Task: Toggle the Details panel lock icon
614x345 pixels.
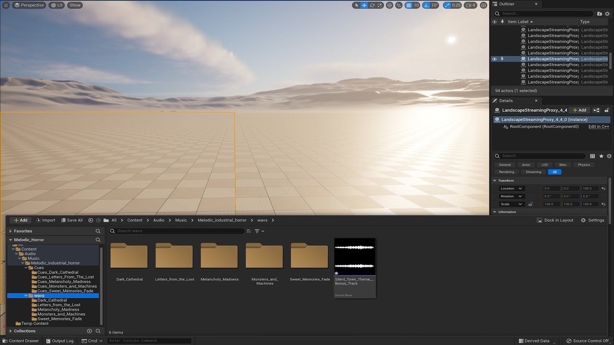Action: 607,110
